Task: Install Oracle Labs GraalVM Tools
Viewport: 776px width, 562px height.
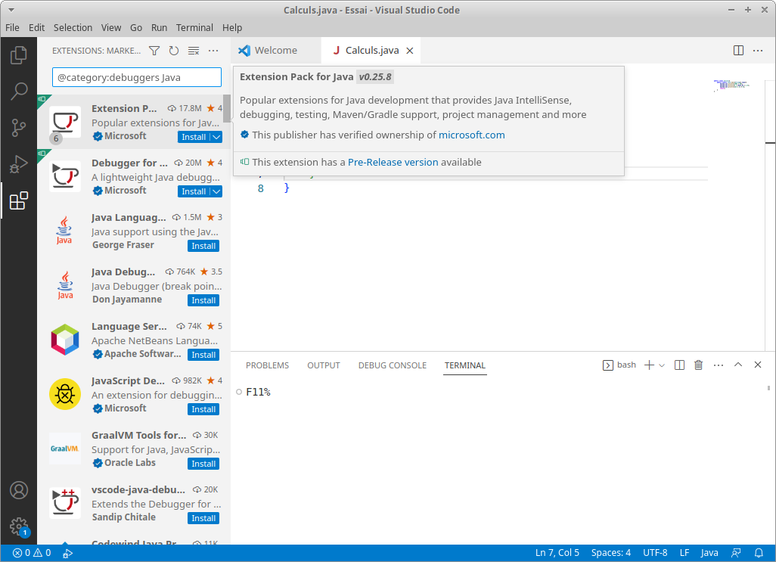Action: pyautogui.click(x=203, y=464)
